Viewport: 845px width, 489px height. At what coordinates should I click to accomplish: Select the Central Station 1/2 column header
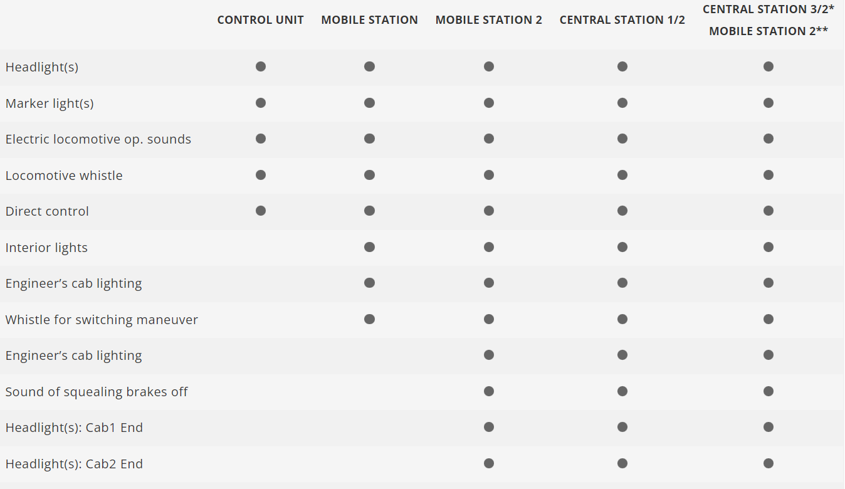pyautogui.click(x=622, y=20)
